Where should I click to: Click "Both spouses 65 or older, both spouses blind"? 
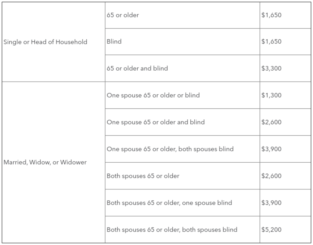tap(172, 230)
